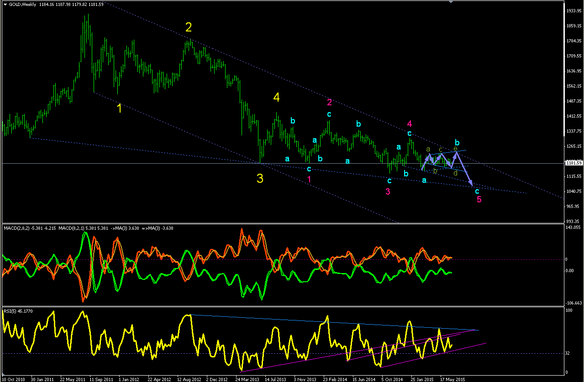Image resolution: width=584 pixels, height=382 pixels.
Task: Select the pink wave label 3
Action: coord(388,192)
